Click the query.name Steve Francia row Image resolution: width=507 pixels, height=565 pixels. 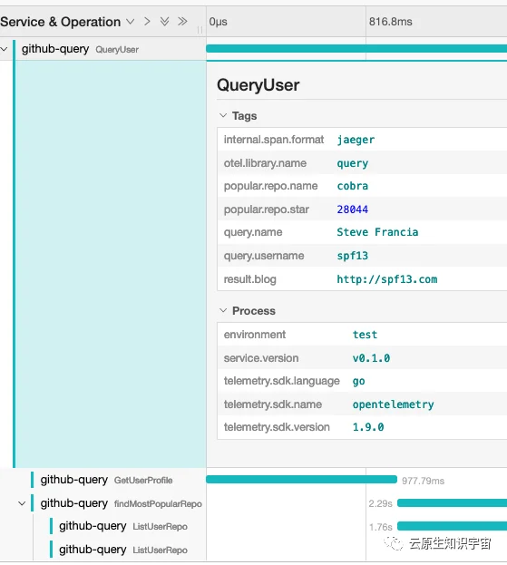tap(362, 232)
